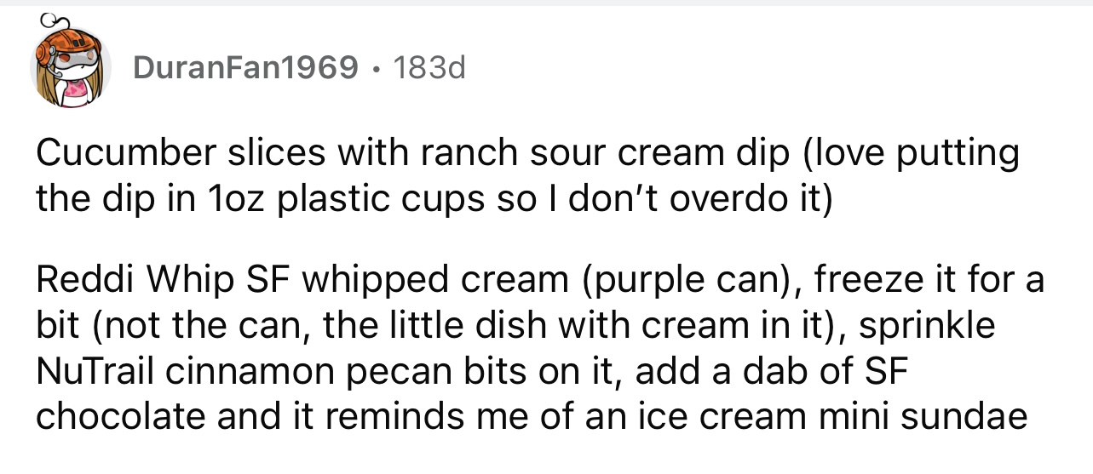Open the DuranFan1969 username profile link
This screenshot has width=1093, height=474.
coord(245,67)
